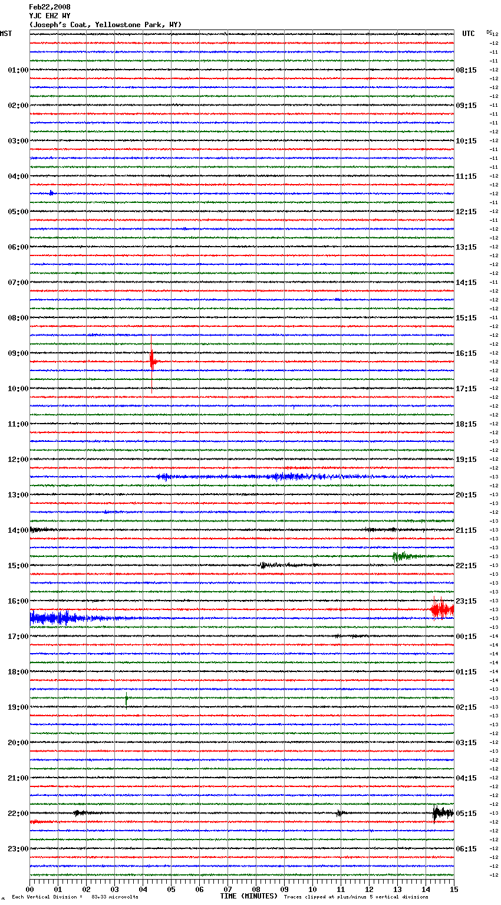Viewport: 501px width, 905px height.
Task: Click the MST time label "14:00"
Action: [18, 530]
